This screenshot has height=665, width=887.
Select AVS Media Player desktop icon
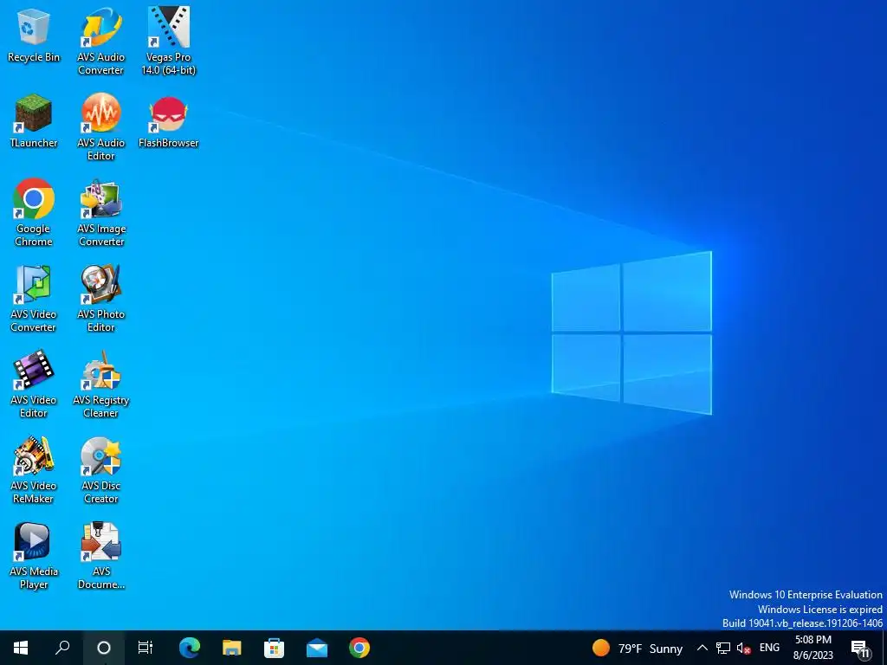[x=34, y=557]
